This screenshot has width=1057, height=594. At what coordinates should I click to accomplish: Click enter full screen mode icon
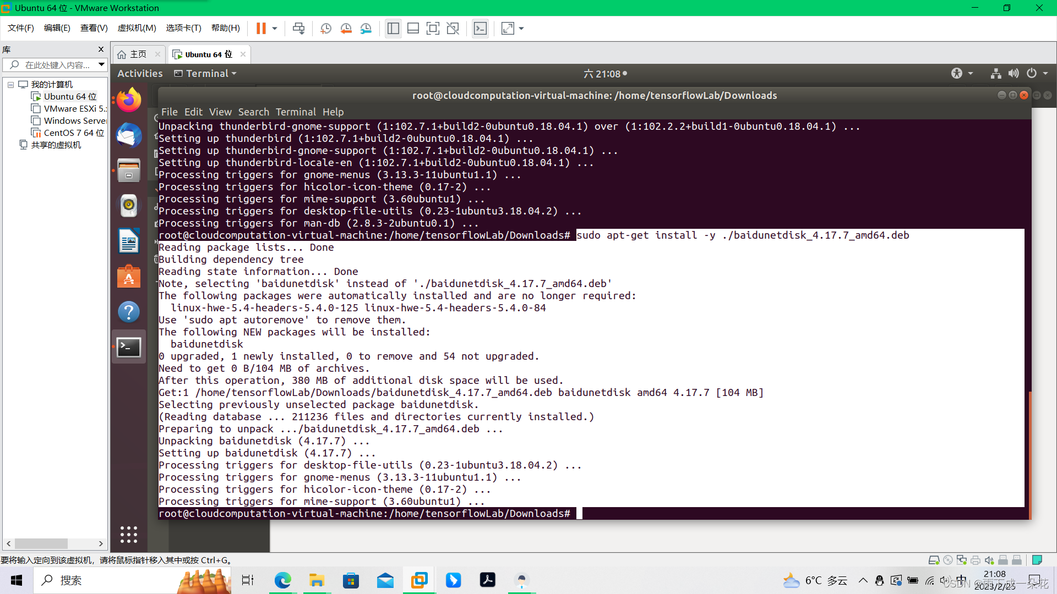click(433, 29)
